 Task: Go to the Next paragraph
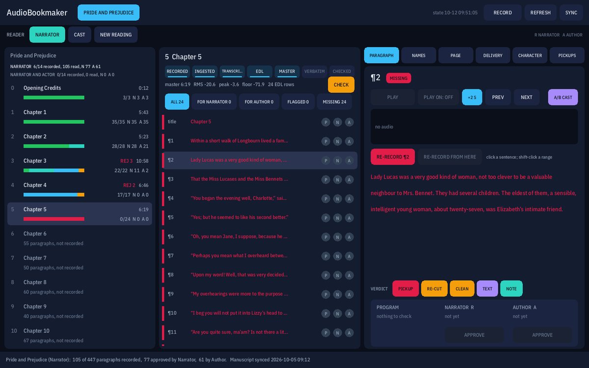tap(527, 97)
